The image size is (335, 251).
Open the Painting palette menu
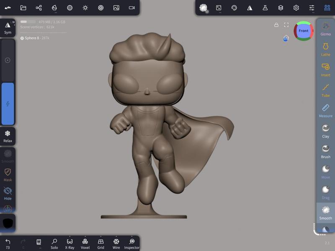click(x=234, y=8)
